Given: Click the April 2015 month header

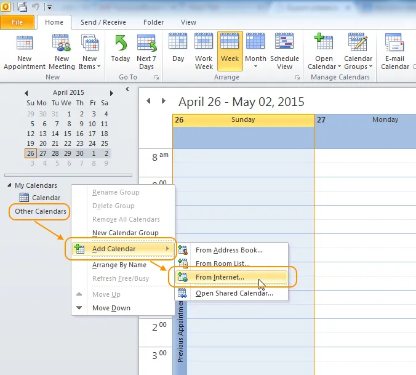Looking at the screenshot, I should click(68, 92).
